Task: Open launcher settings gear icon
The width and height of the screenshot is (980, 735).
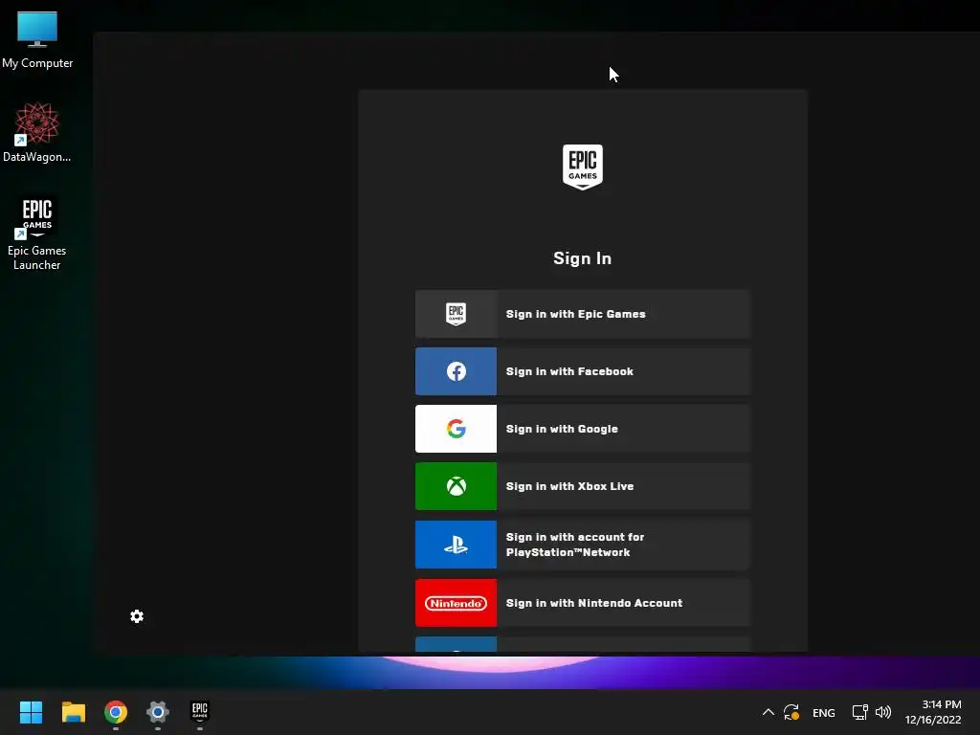Action: coord(137,616)
